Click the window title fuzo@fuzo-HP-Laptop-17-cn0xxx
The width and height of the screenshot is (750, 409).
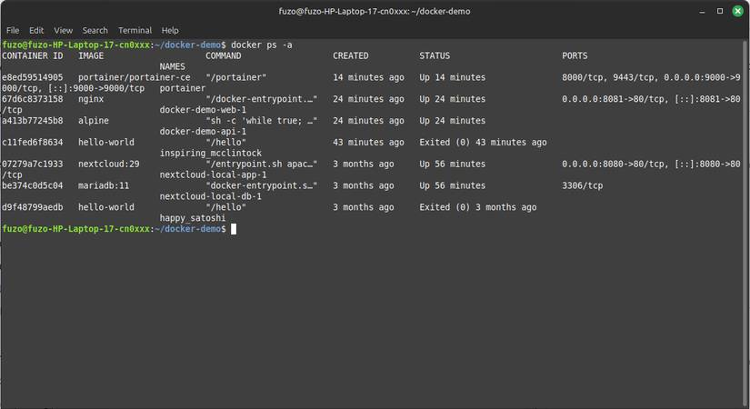(x=375, y=11)
